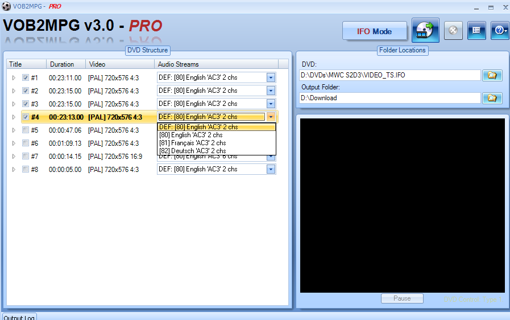
Task: Open the list/settings toolbar icon
Action: pos(476,31)
